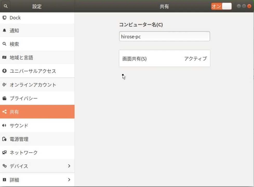254x187 pixels.
Task: Go to the 検索 settings label
Action: [14, 44]
